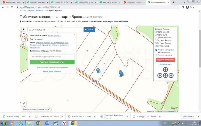Expand options for Участок 30 га download
The height and width of the screenshot is (126, 201).
point(30,116)
